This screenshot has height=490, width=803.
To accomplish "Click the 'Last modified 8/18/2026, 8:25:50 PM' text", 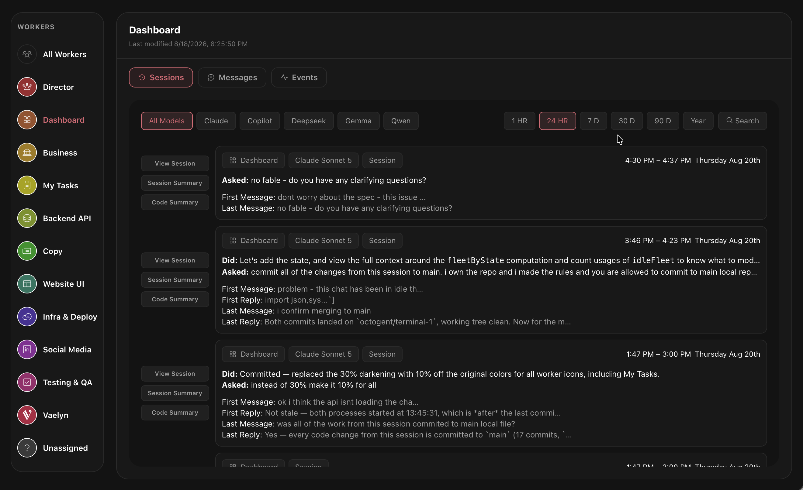I will pyautogui.click(x=188, y=44).
